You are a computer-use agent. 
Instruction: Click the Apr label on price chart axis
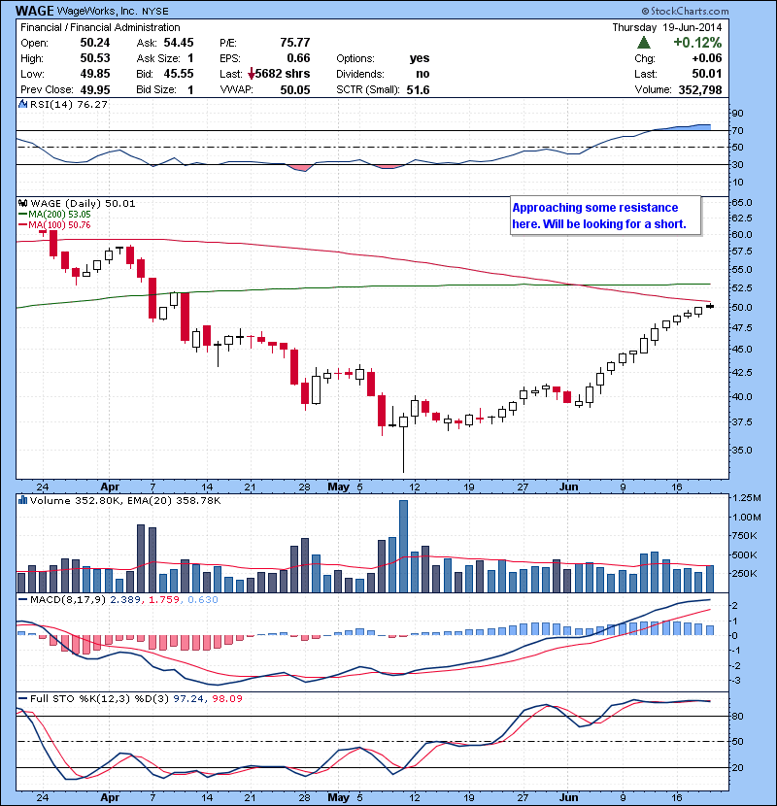pyautogui.click(x=110, y=487)
